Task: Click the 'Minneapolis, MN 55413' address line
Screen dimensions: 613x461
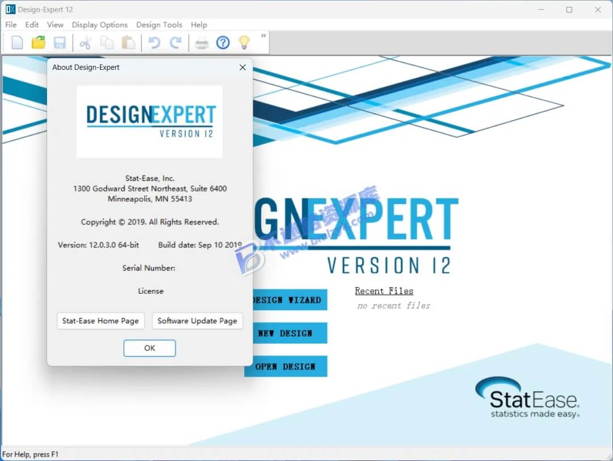Action: (150, 199)
